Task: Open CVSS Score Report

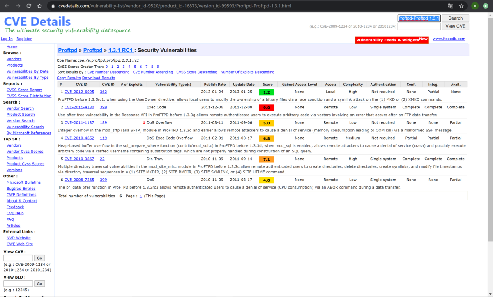Action: (24, 90)
